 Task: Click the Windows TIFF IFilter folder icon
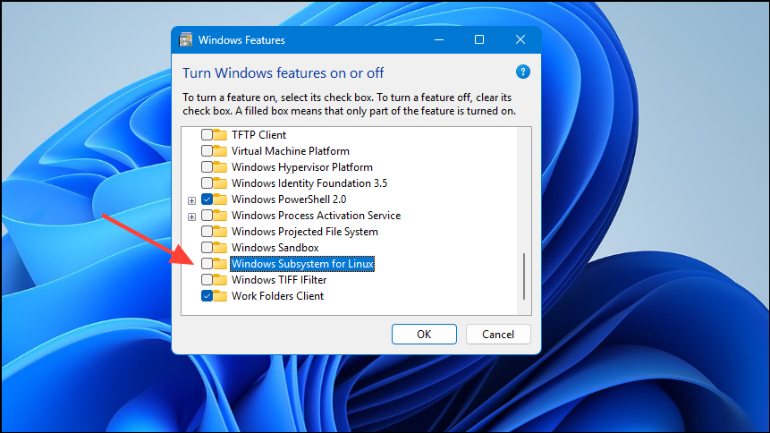pyautogui.click(x=220, y=280)
